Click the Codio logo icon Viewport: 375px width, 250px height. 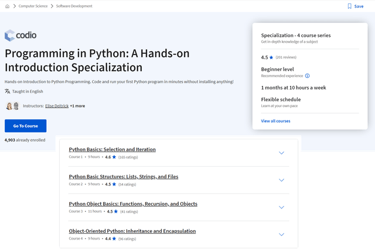(x=9, y=35)
